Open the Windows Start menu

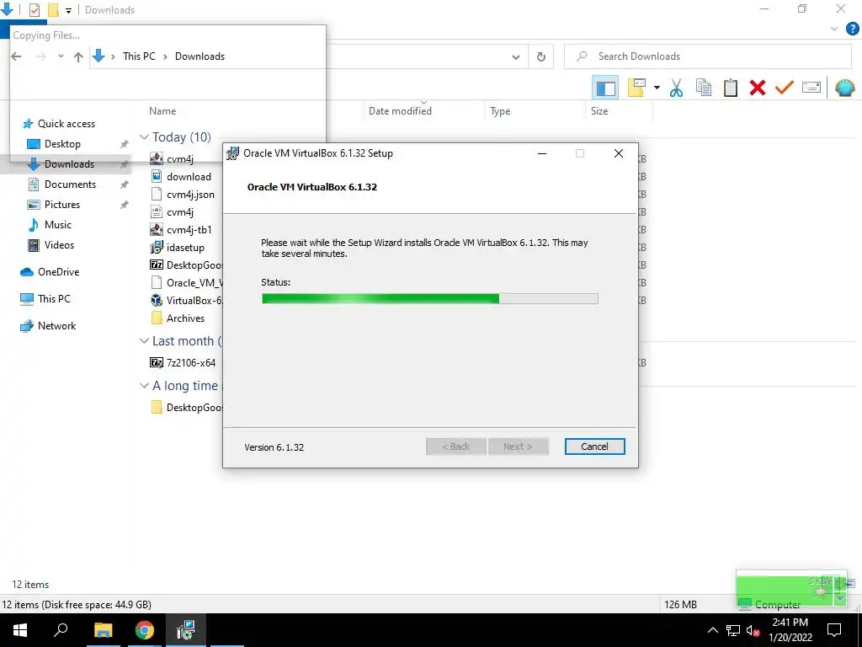pos(20,630)
